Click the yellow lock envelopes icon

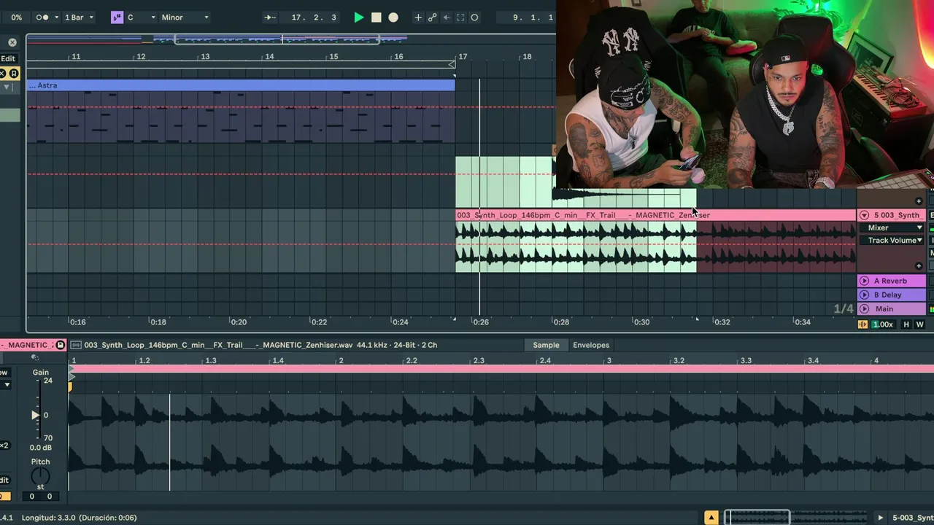[14, 74]
